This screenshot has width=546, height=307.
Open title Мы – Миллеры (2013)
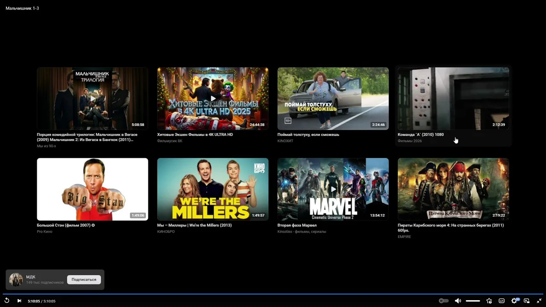click(195, 225)
